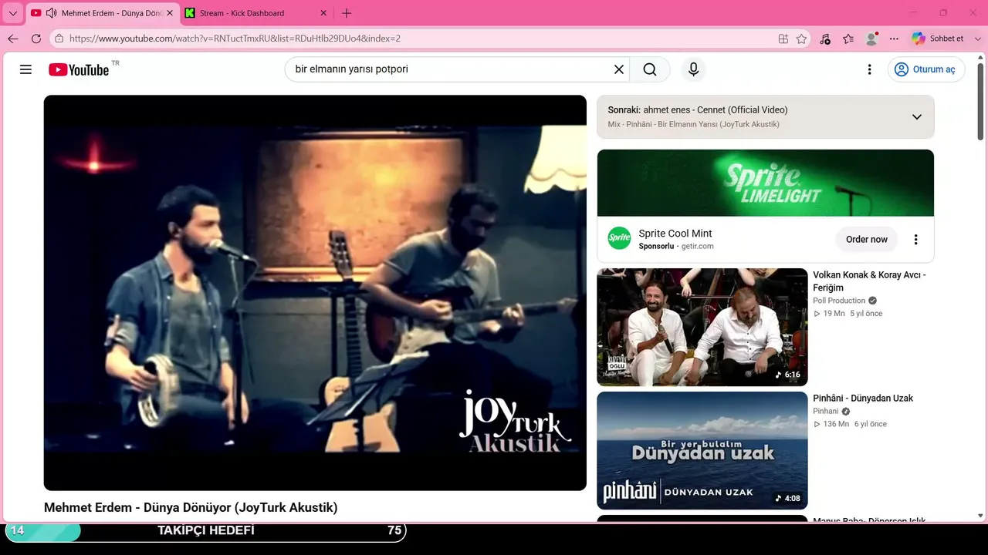The width and height of the screenshot is (988, 555).
Task: Open the browser profile avatar
Action: pyautogui.click(x=871, y=39)
